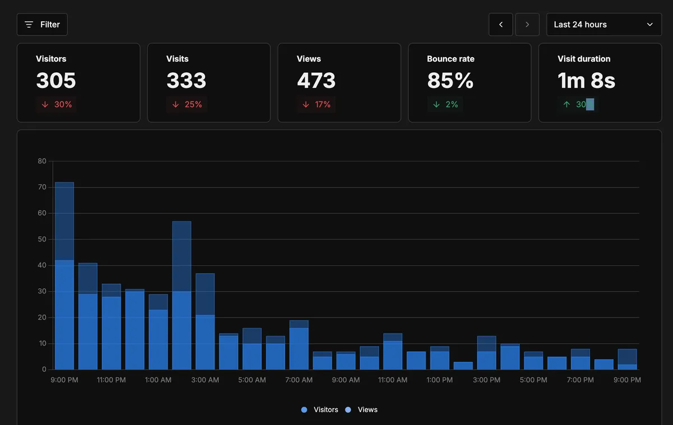Click the red down arrow beside 25%

click(x=174, y=104)
